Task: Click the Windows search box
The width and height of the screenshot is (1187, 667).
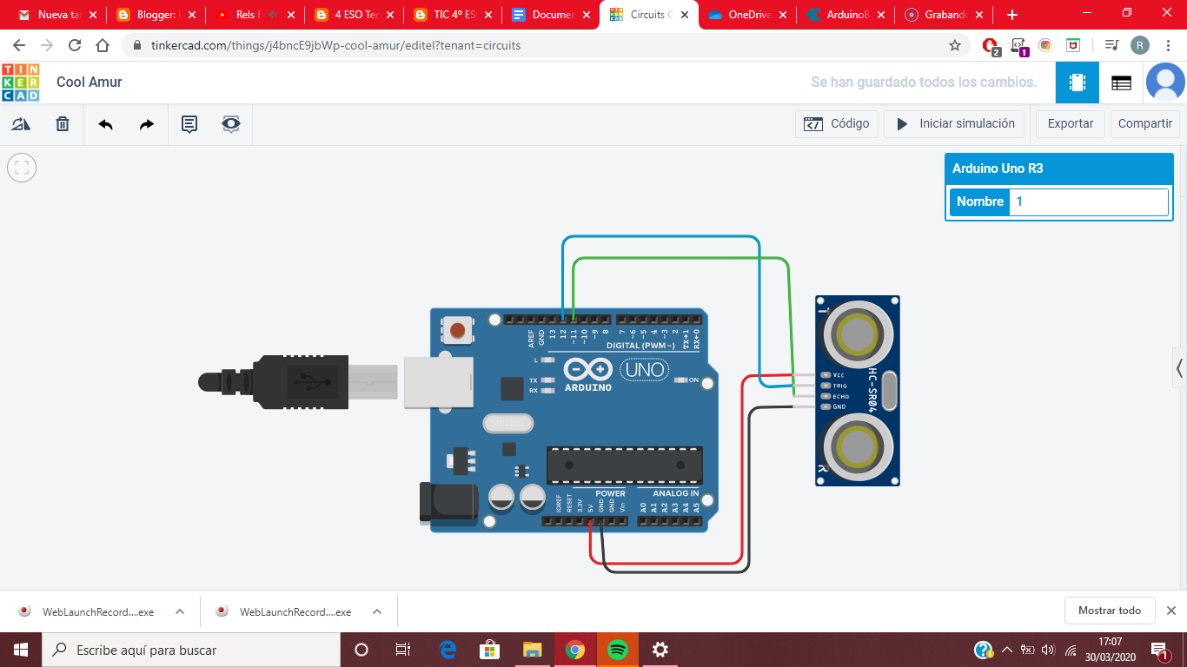Action: (x=191, y=650)
